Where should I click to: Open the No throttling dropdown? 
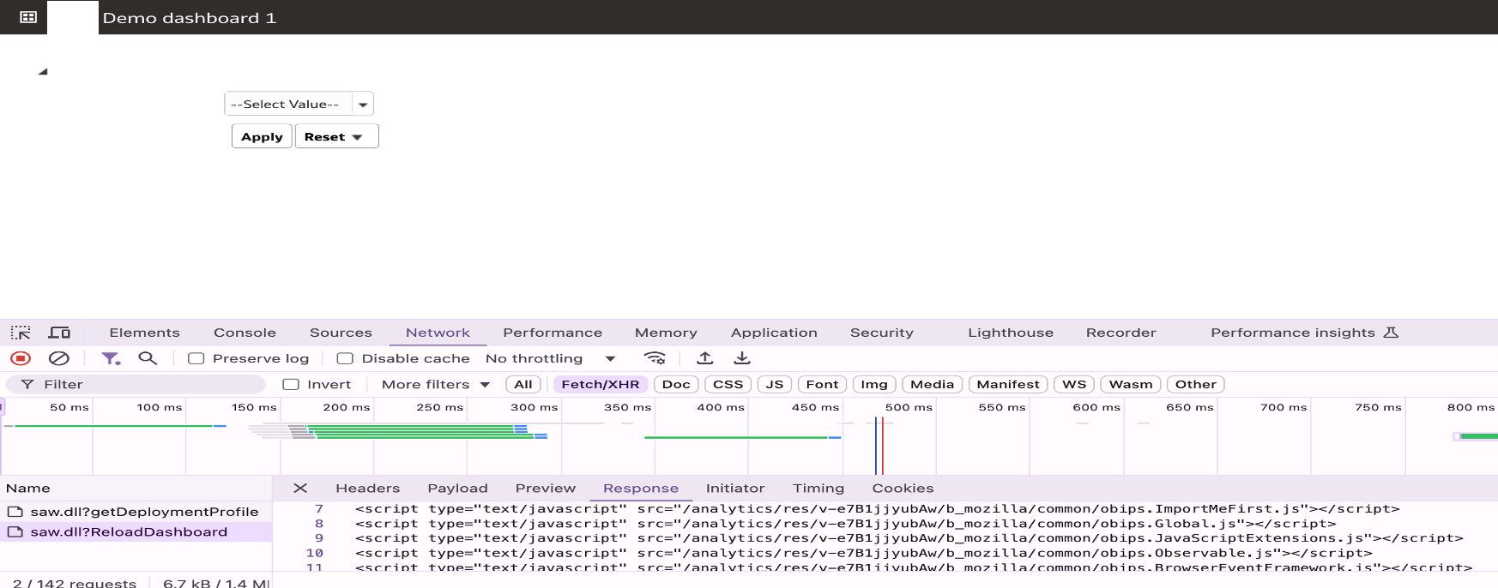[550, 358]
